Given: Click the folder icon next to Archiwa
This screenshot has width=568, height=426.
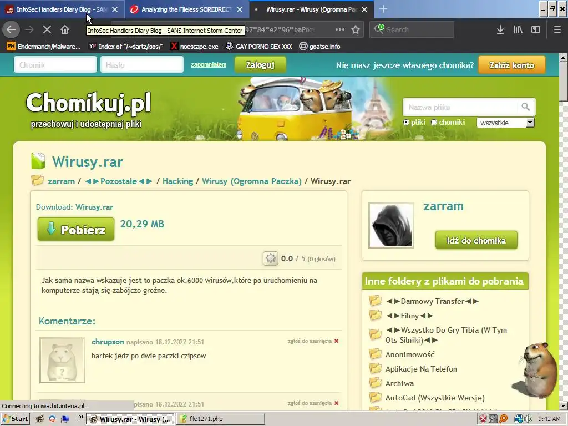Looking at the screenshot, I should tap(376, 383).
